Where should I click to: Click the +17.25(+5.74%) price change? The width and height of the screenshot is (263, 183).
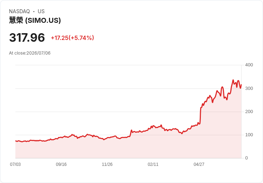pos(73,38)
